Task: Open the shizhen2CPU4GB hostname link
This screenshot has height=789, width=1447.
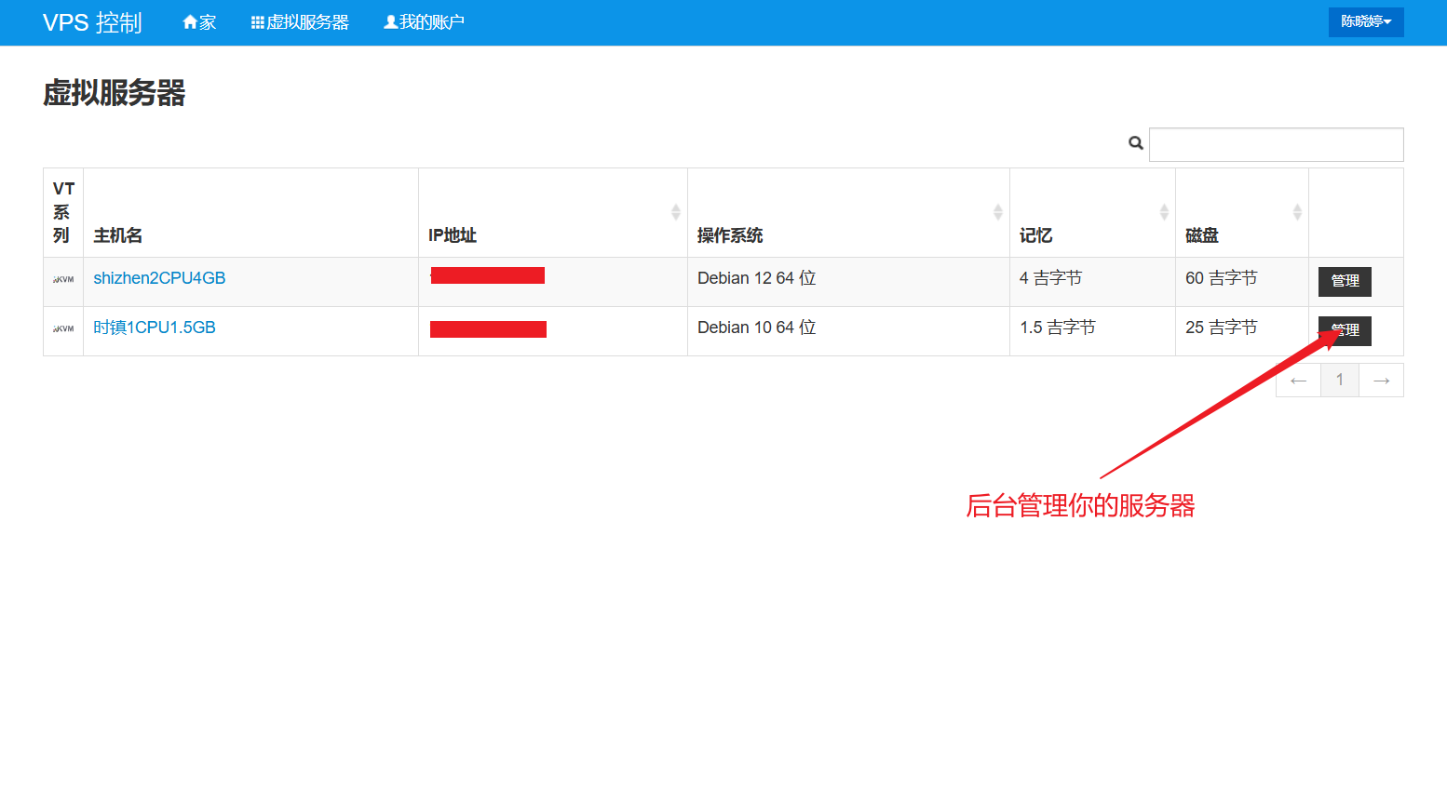Action: [x=159, y=278]
